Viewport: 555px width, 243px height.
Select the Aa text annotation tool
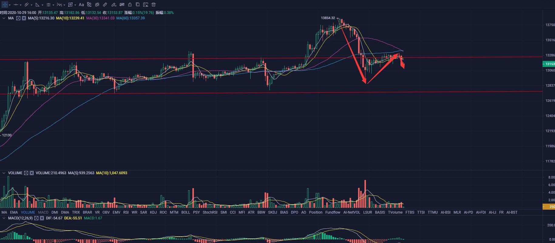tap(81, 5)
